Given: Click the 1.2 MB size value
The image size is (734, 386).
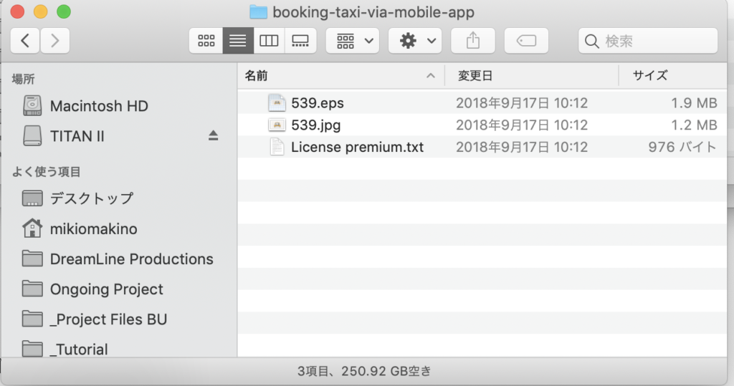Looking at the screenshot, I should 694,125.
